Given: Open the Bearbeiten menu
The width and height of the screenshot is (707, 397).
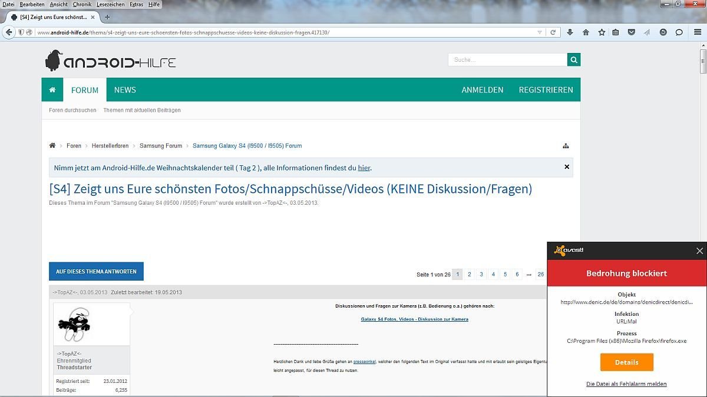Looking at the screenshot, I should [32, 4].
